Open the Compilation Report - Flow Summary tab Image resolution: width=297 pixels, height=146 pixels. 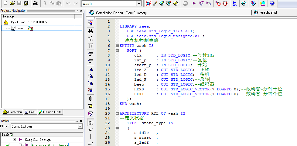[x=121, y=13]
